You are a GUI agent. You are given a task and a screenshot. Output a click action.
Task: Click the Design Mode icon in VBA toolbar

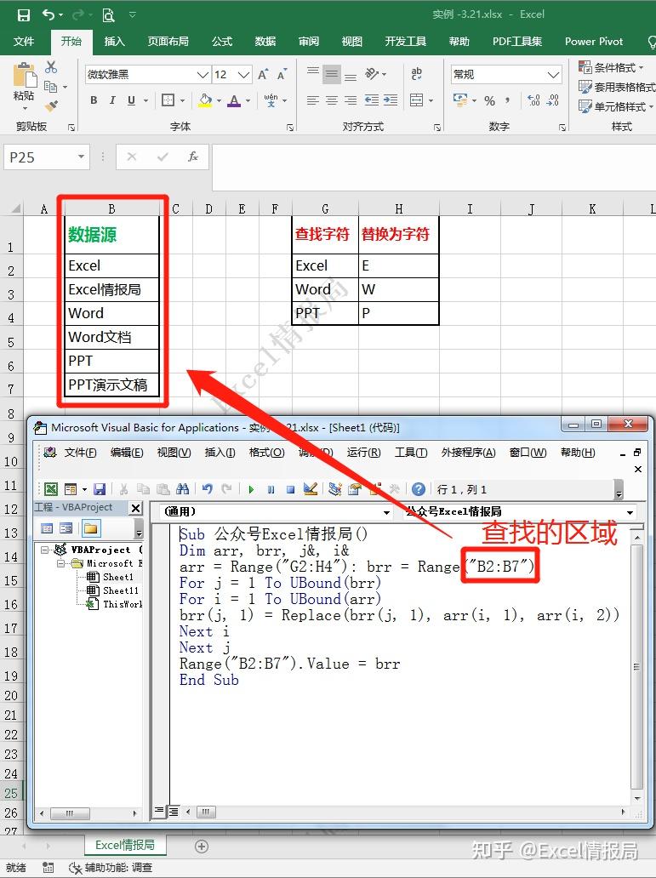pos(311,489)
